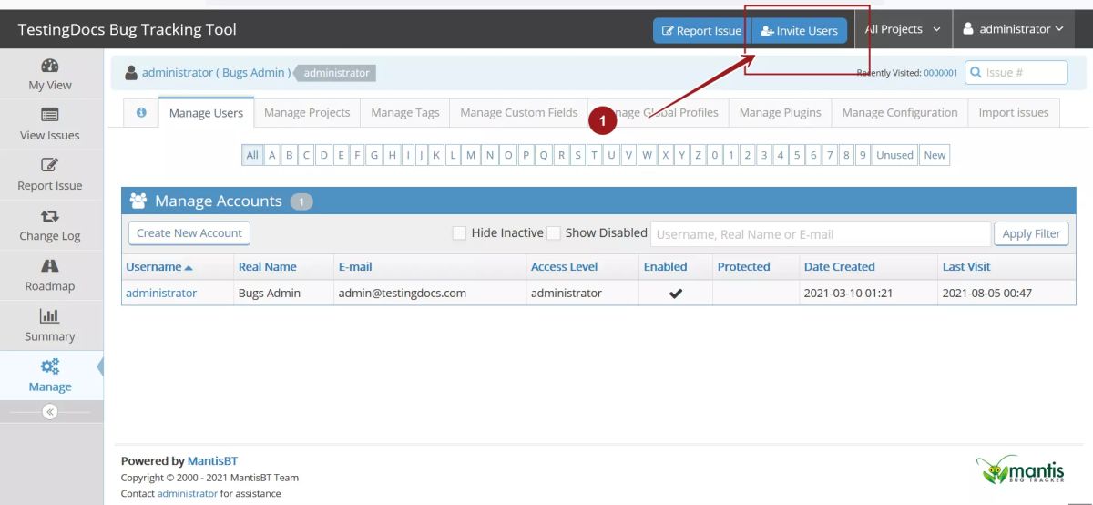Open View Issues list icon

pos(50,115)
